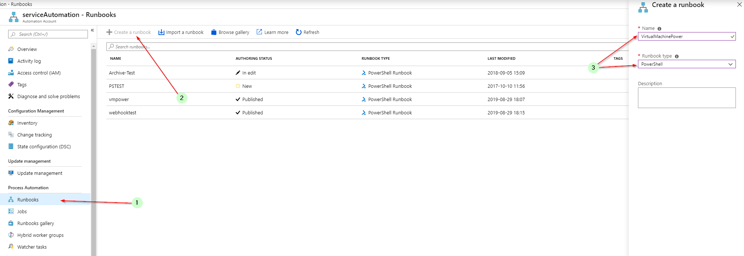Open Activity log in the sidebar
This screenshot has width=744, height=256.
click(x=29, y=61)
